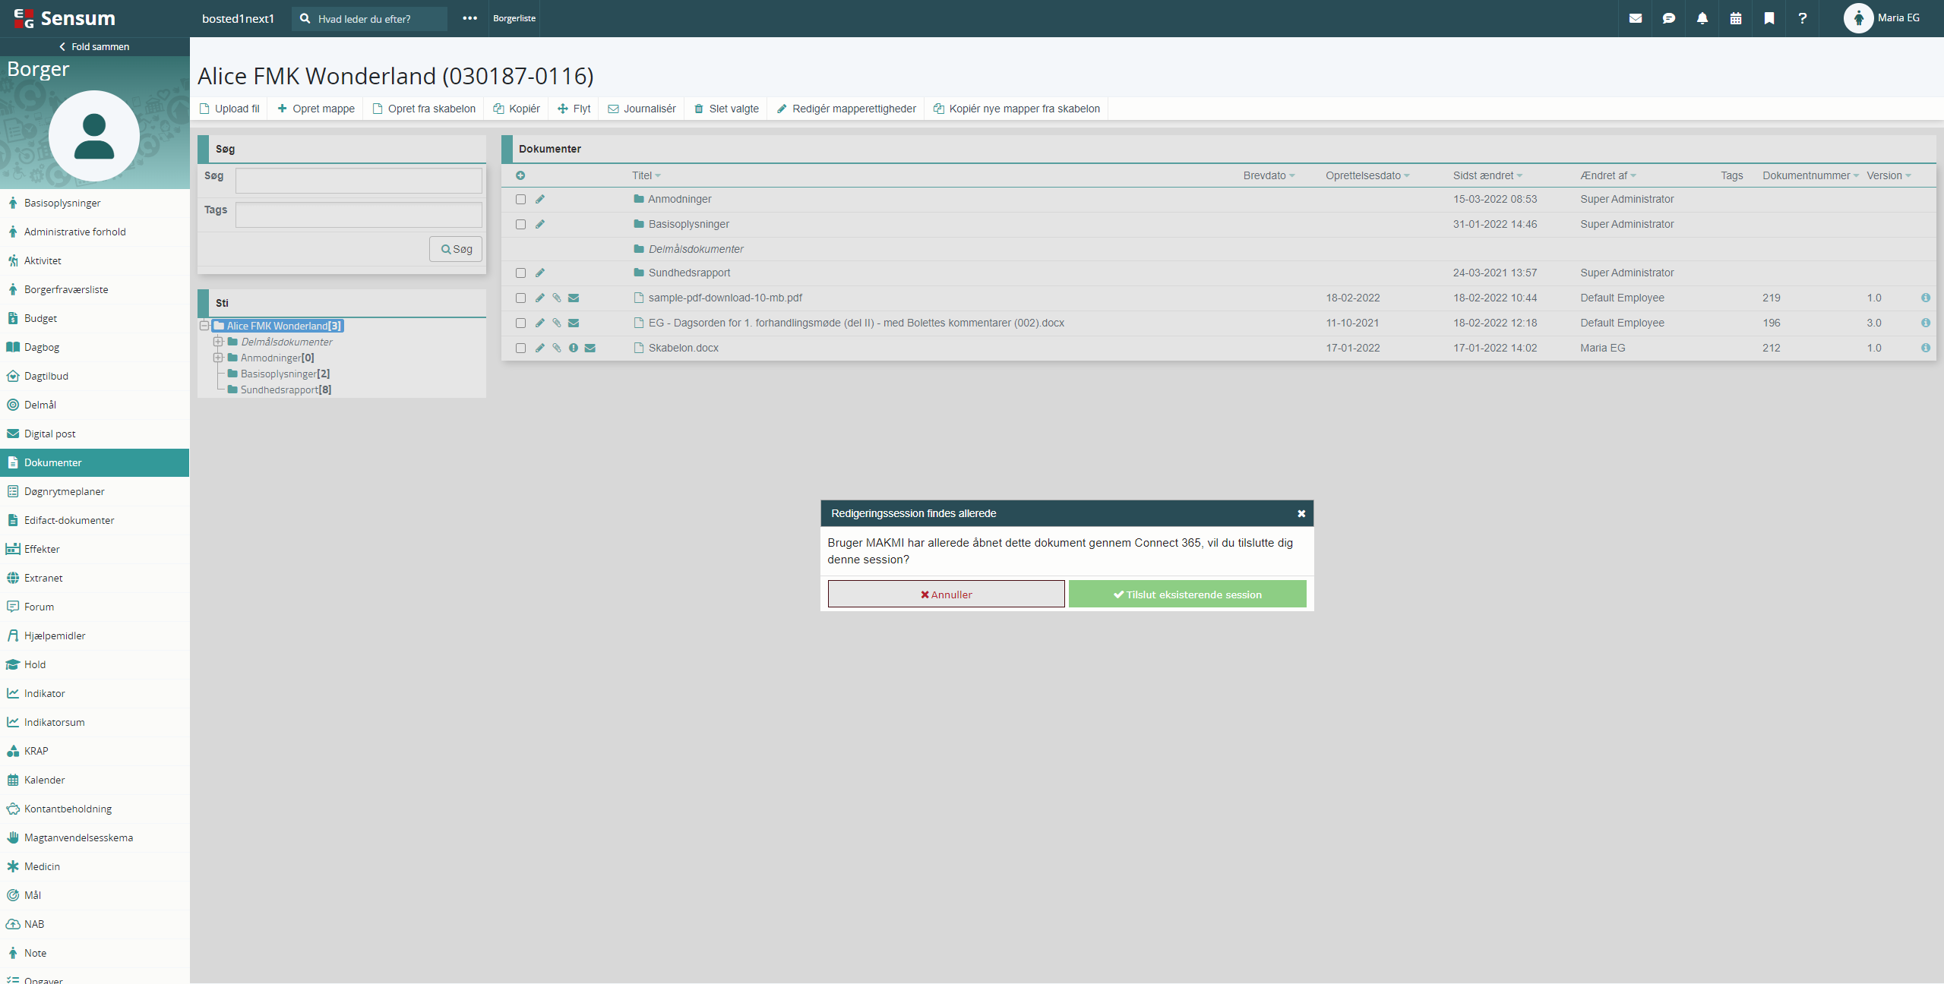The image size is (1944, 984).
Task: Check the Anmodninger folder checkbox
Action: 520,199
